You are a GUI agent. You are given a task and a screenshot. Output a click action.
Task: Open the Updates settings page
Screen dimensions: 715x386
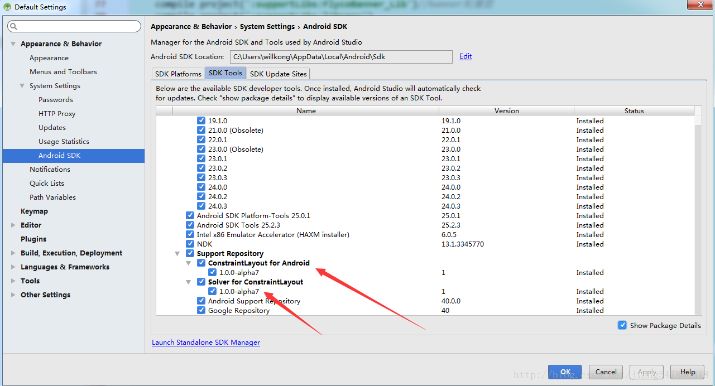pyautogui.click(x=52, y=127)
